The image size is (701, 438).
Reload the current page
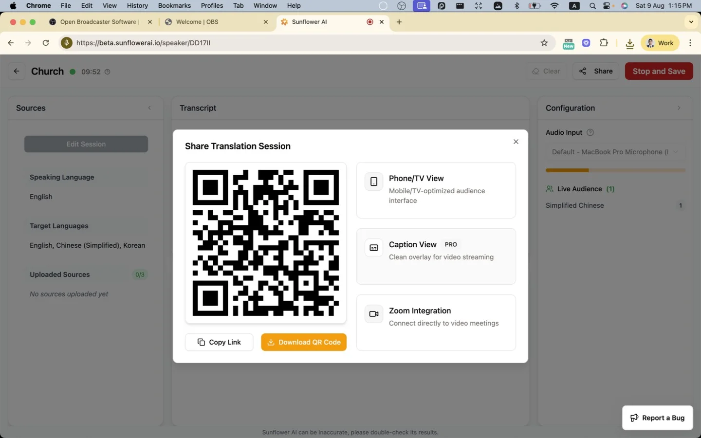[x=46, y=43]
